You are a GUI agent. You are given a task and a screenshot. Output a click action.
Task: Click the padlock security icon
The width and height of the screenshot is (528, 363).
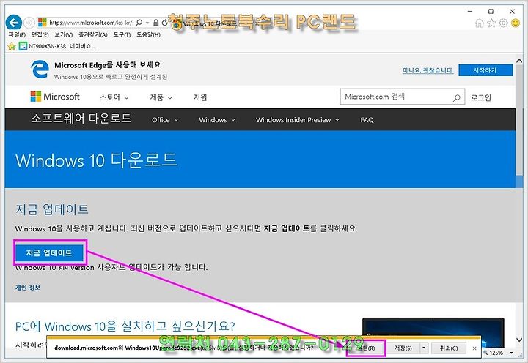pyautogui.click(x=155, y=23)
